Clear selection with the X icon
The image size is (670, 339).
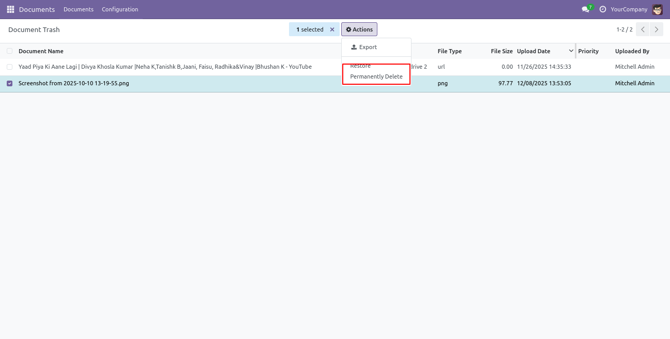pyautogui.click(x=332, y=29)
